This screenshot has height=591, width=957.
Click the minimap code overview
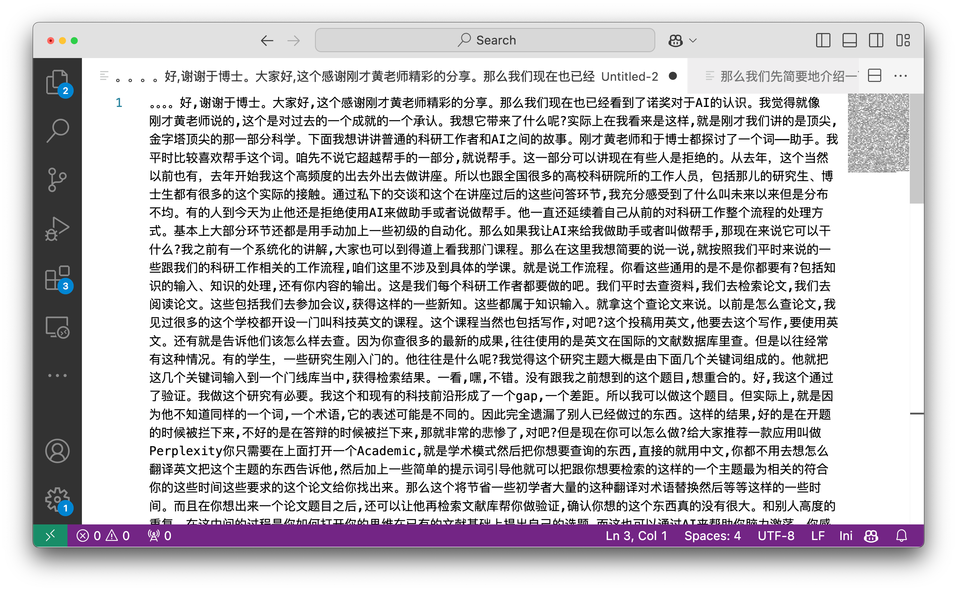(x=878, y=133)
